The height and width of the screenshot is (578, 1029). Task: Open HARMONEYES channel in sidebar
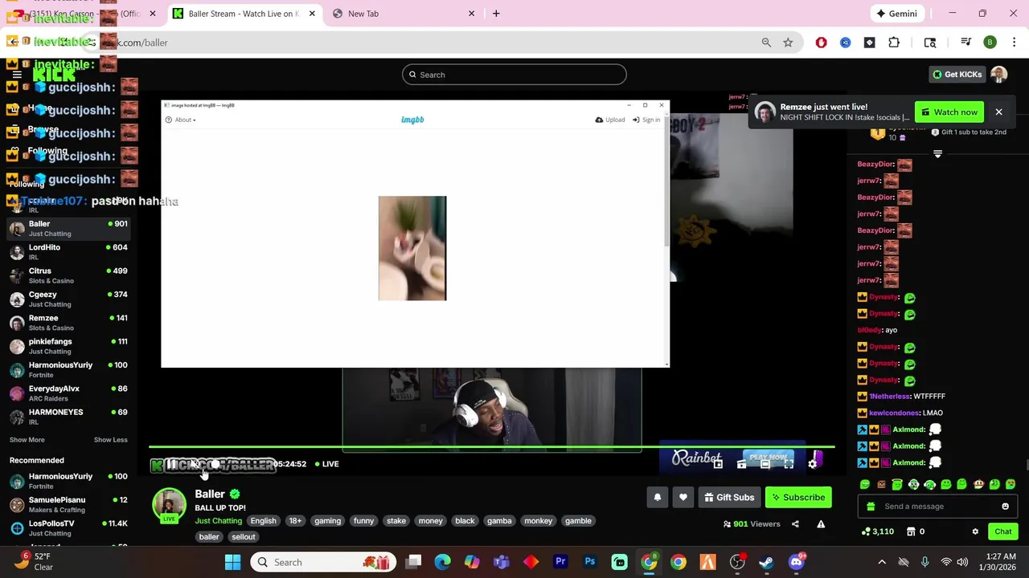pos(68,417)
